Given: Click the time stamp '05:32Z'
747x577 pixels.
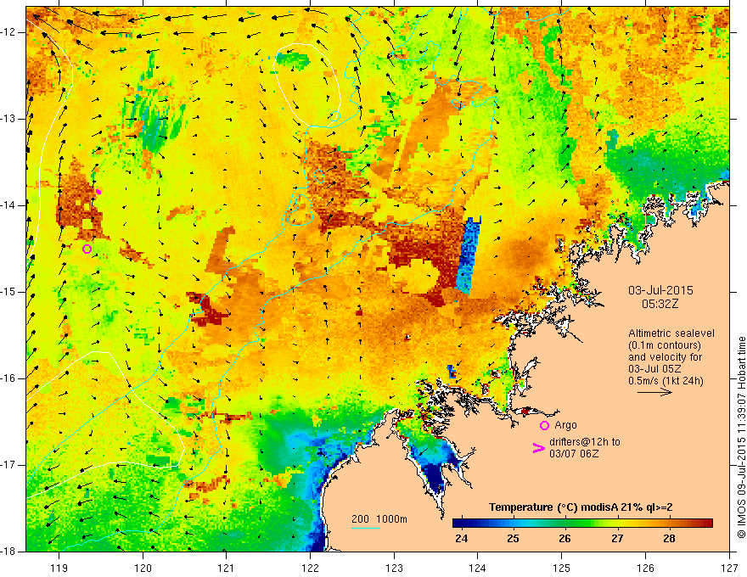Looking at the screenshot, I should pyautogui.click(x=660, y=304).
